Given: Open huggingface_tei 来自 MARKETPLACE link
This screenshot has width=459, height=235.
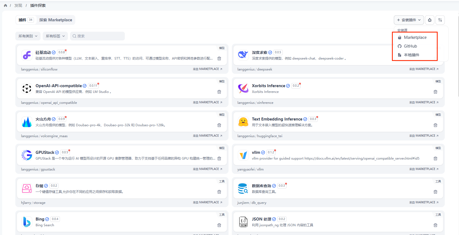Looking at the screenshot, I should [x=424, y=136].
